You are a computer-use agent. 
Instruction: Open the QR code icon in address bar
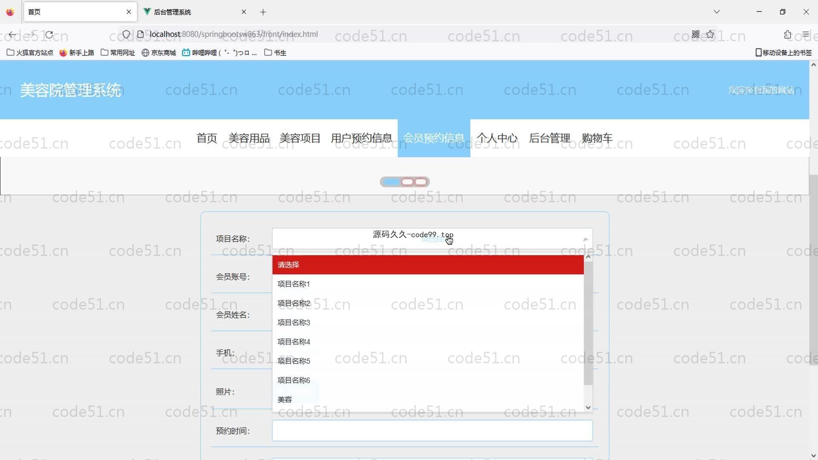pos(696,34)
